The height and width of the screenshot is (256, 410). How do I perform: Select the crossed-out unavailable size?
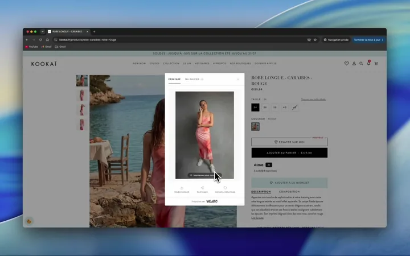tap(295, 108)
